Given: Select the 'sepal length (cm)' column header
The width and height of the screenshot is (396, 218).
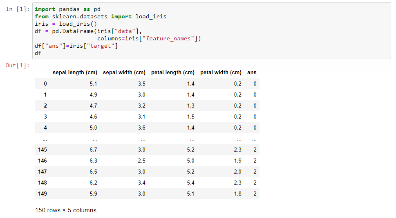Looking at the screenshot, I should pos(75,73).
